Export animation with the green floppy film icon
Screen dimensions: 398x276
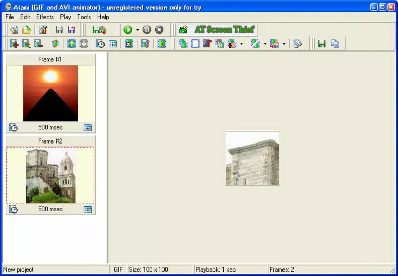pos(99,30)
